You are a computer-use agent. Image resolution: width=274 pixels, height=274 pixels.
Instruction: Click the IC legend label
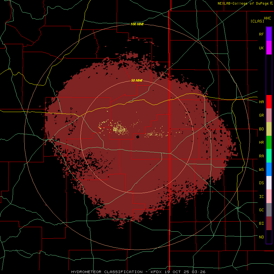261,197
